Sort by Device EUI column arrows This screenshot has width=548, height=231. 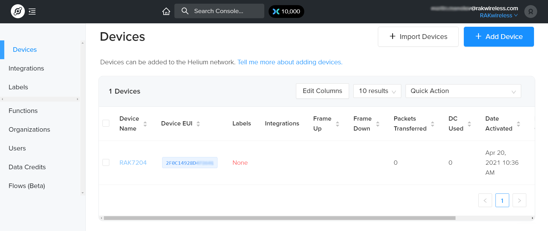point(198,124)
